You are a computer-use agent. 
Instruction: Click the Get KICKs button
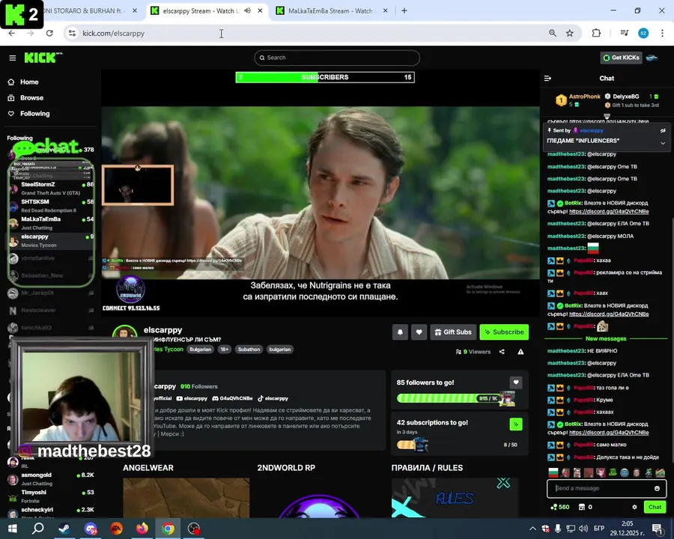[621, 58]
